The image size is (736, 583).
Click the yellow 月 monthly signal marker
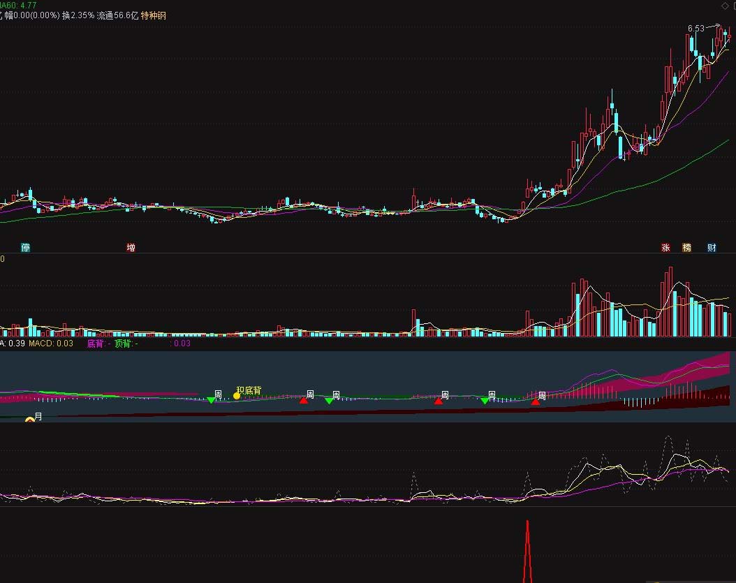(29, 419)
